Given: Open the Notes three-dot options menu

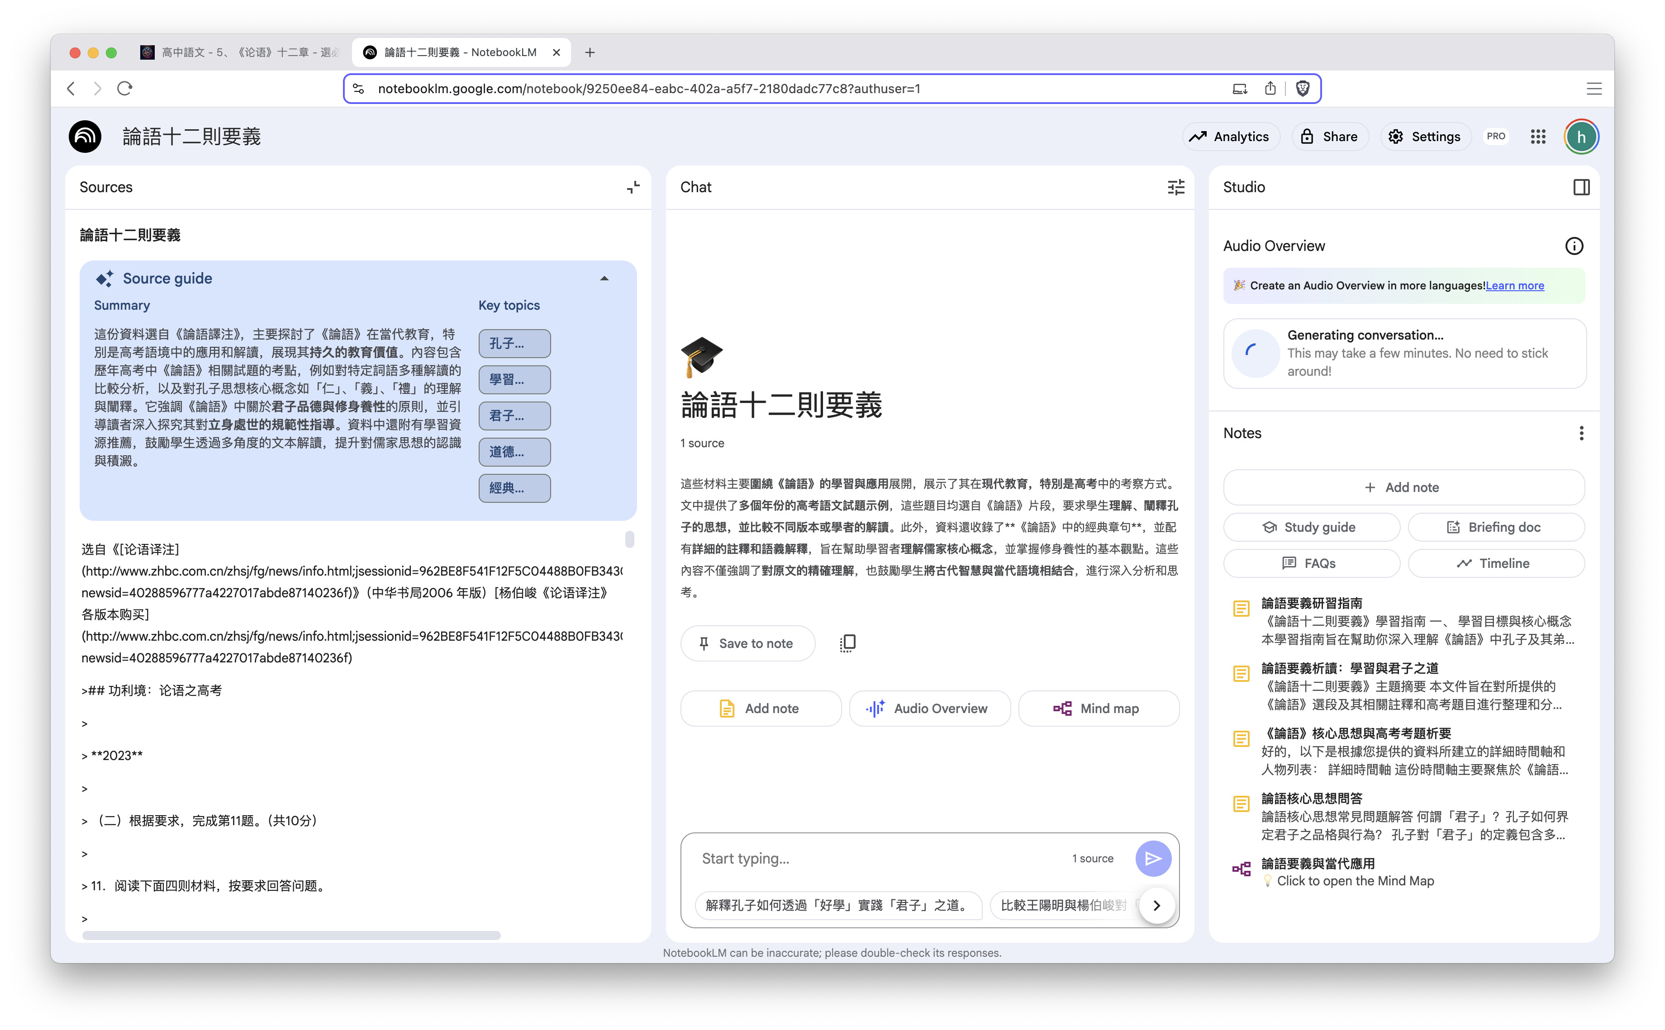Looking at the screenshot, I should point(1582,433).
